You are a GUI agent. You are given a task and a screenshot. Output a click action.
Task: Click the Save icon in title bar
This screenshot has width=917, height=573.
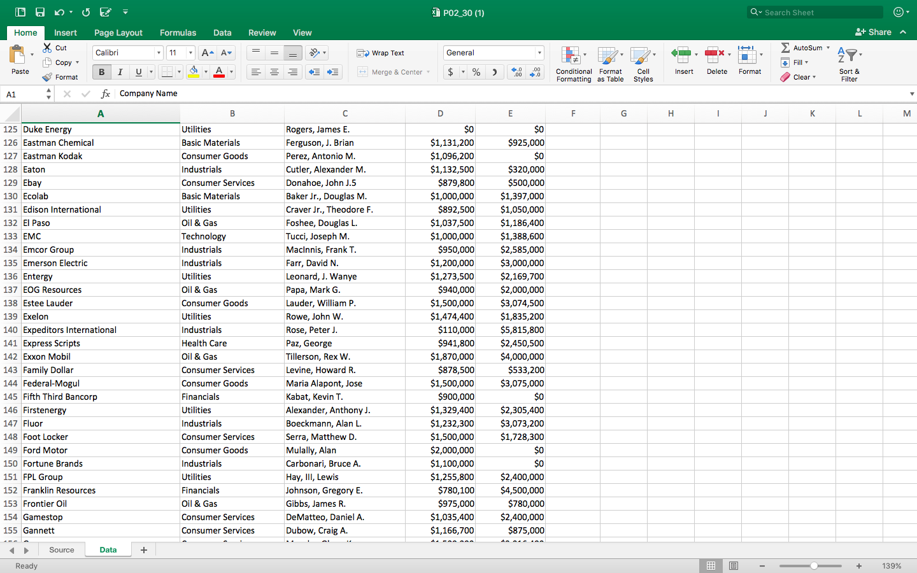[40, 12]
